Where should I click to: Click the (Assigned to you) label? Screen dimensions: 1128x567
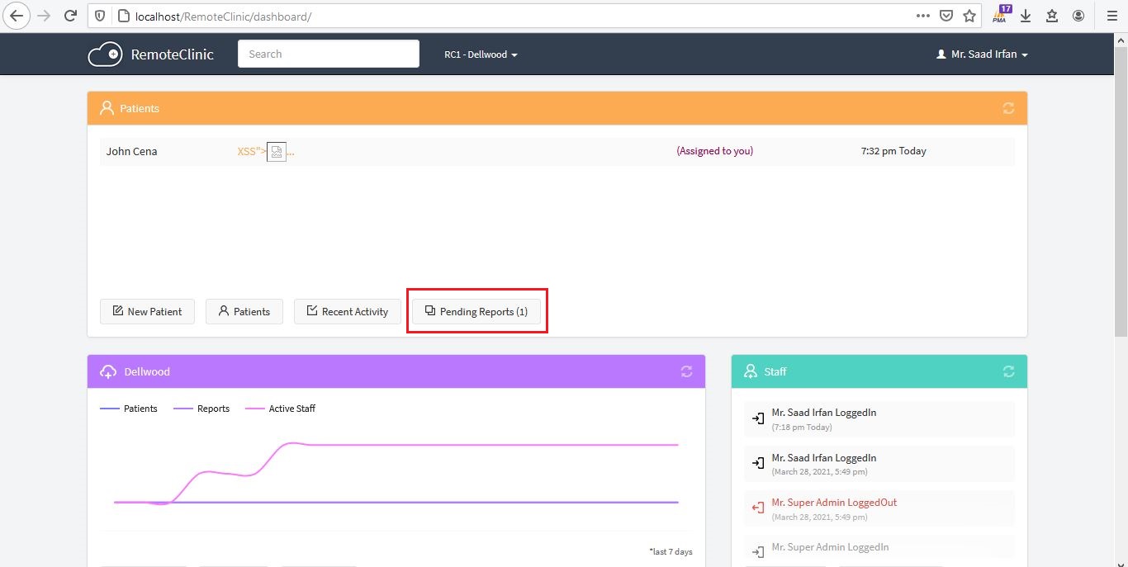[714, 151]
